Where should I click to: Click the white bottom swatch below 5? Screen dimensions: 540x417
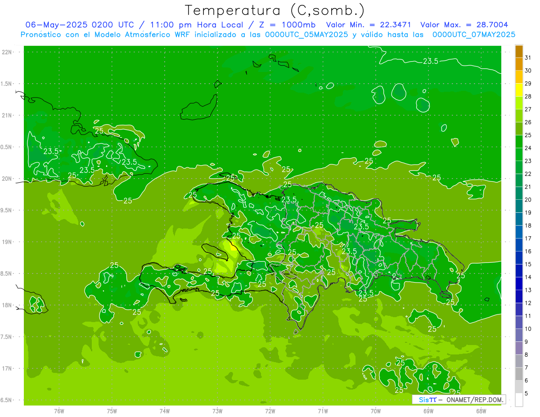(519, 400)
